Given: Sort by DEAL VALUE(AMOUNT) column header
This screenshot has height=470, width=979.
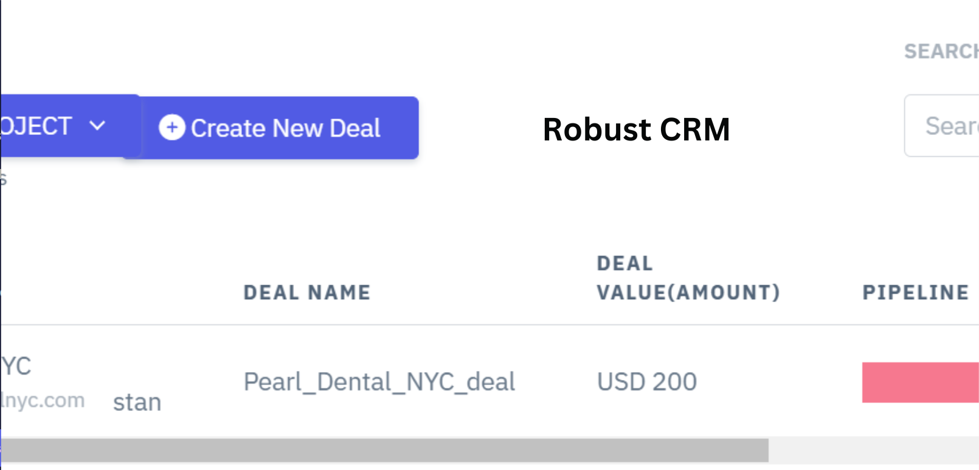Looking at the screenshot, I should point(688,278).
